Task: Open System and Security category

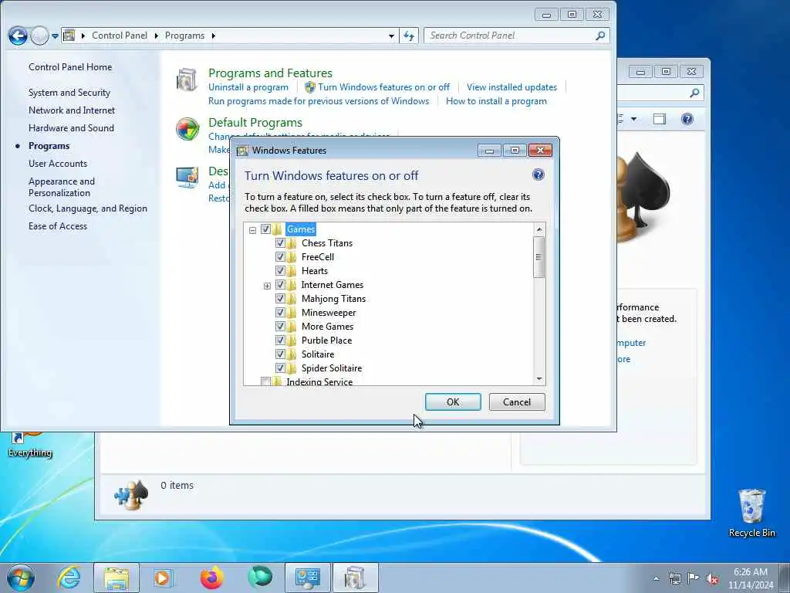Action: [69, 93]
